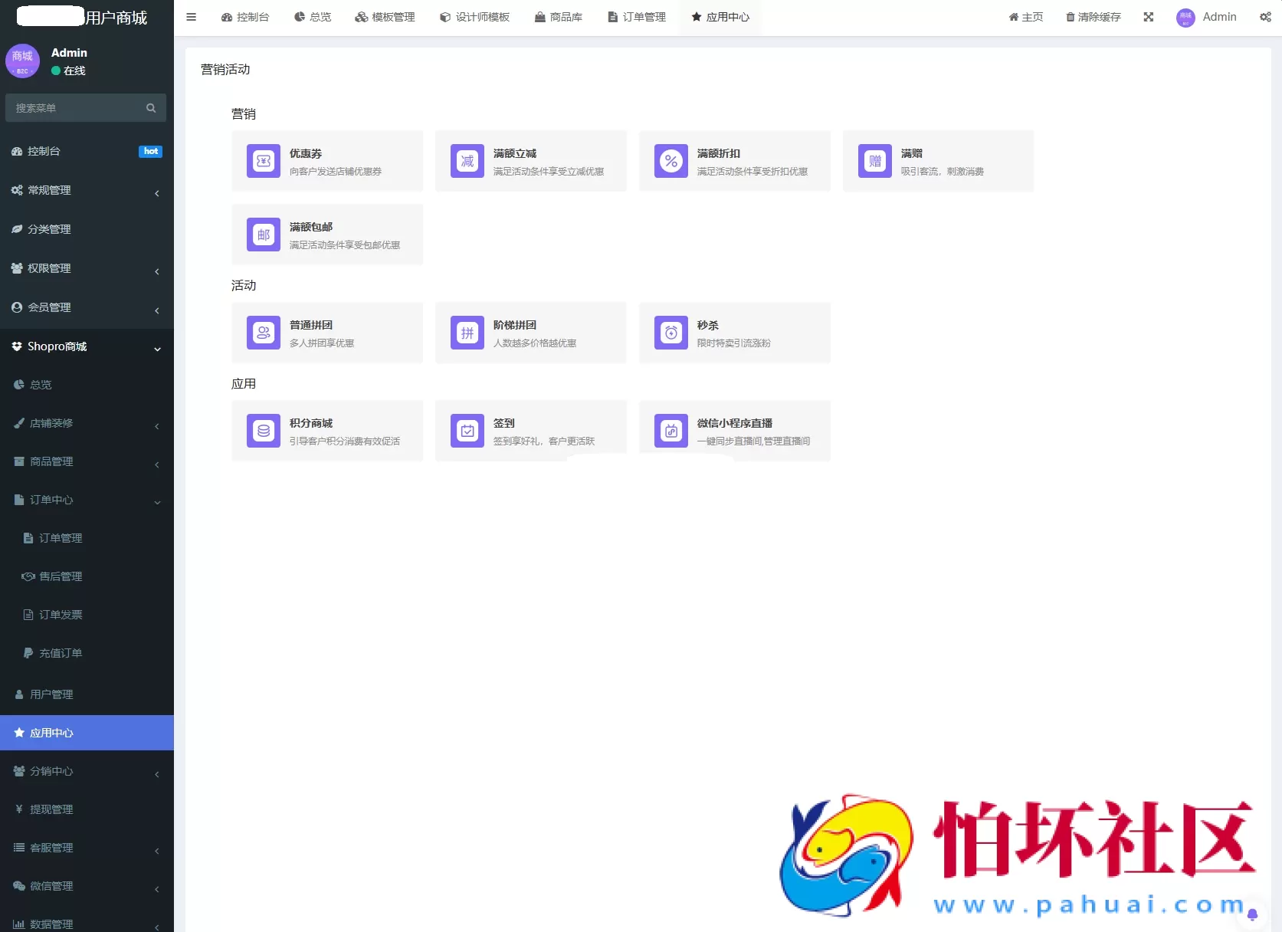Toggle fullscreen mode in the top bar
The width and height of the screenshot is (1282, 932).
pos(1148,16)
